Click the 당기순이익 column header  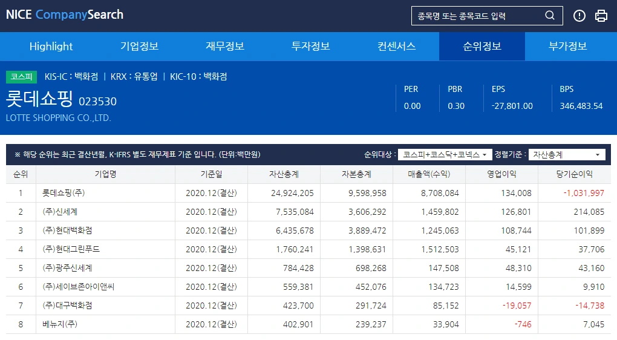575,174
